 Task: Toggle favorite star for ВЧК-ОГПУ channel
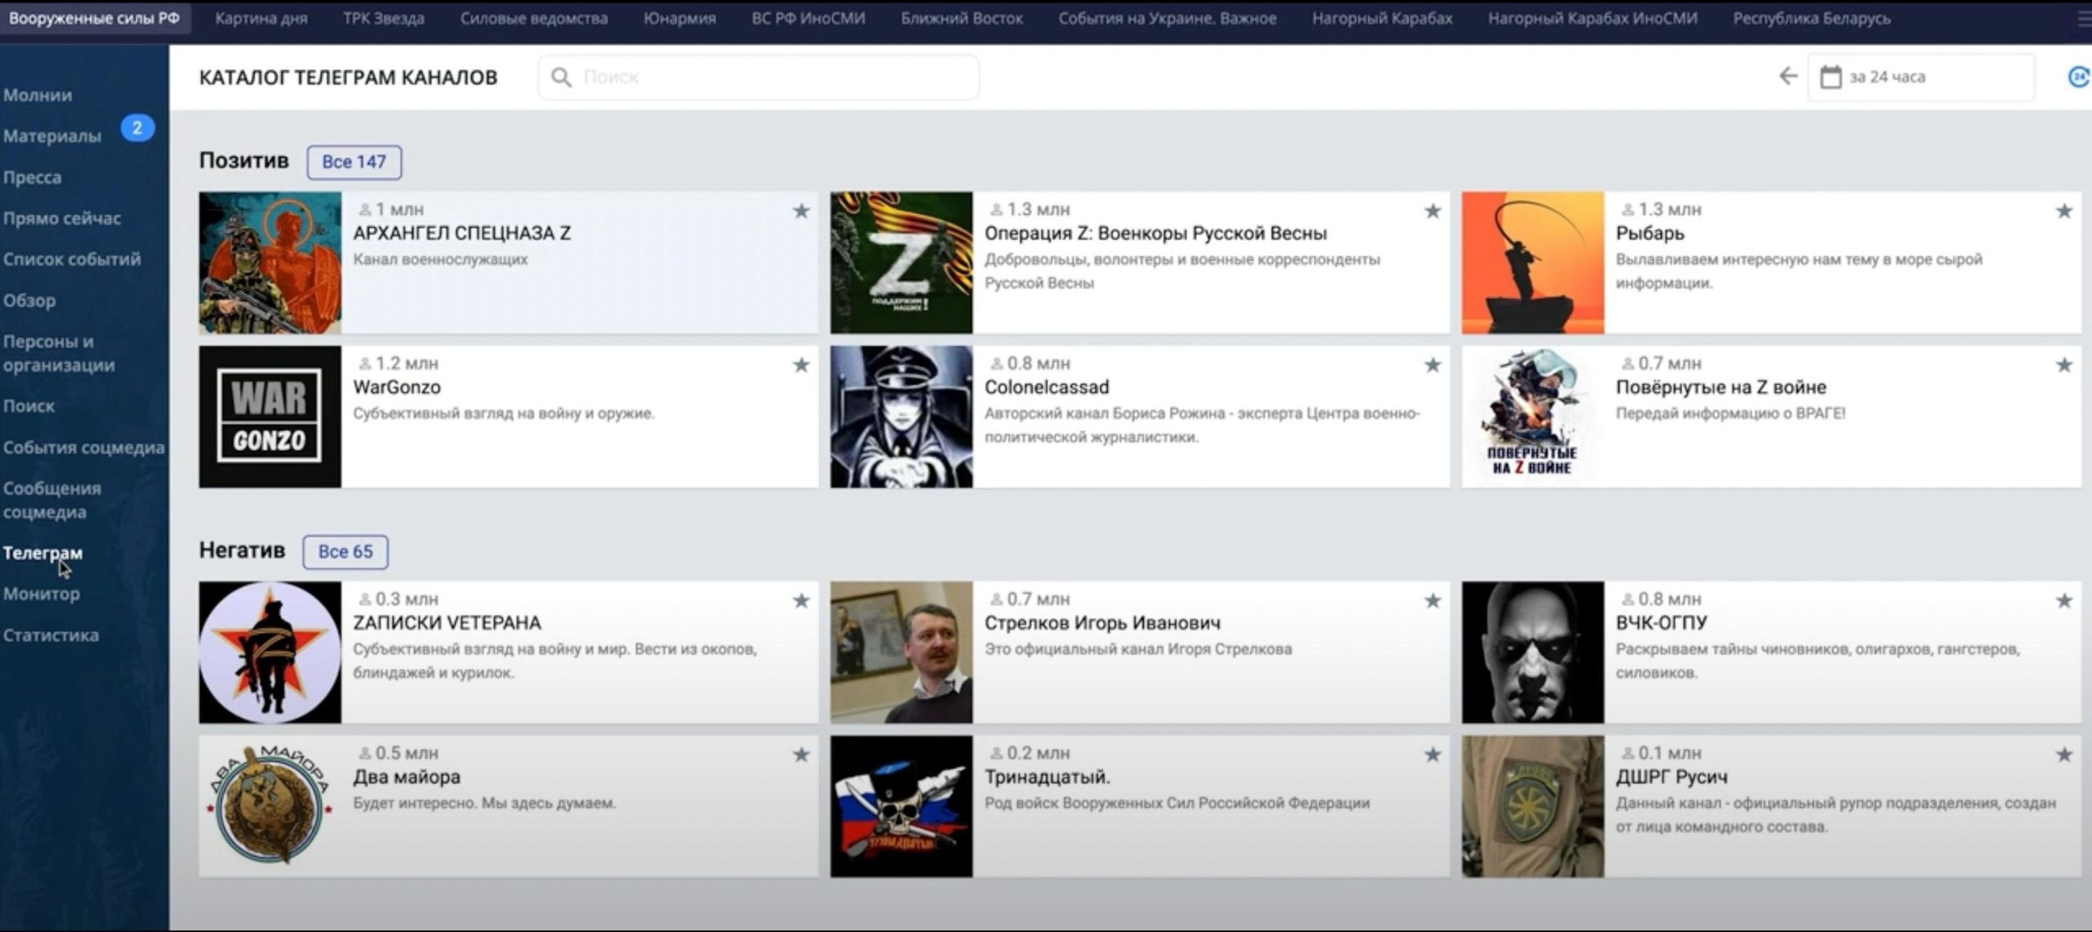(2063, 601)
